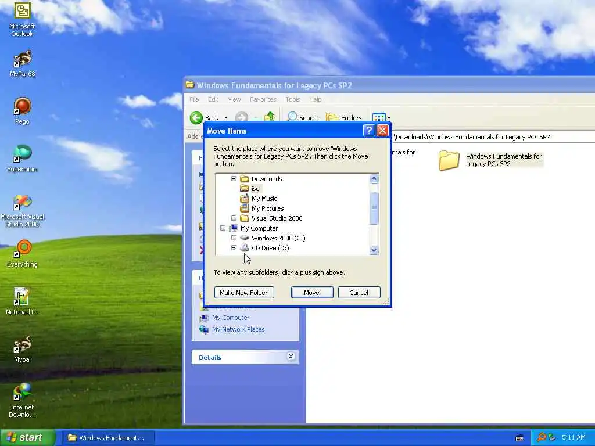Select the Internet Download desktop shortcut

pyautogui.click(x=22, y=401)
